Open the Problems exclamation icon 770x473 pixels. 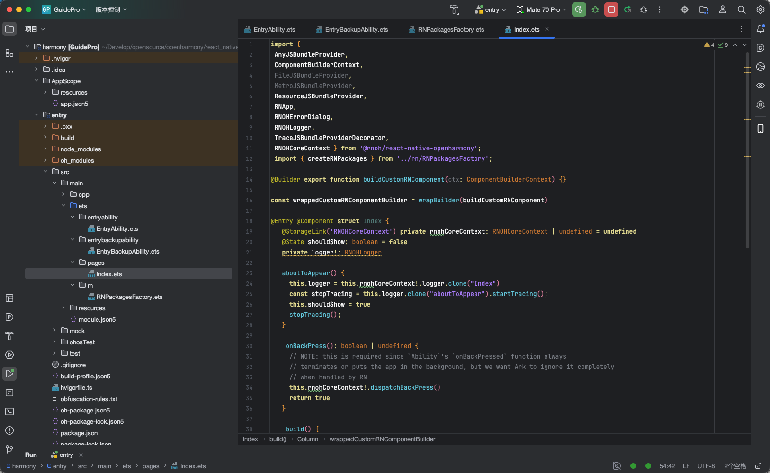point(9,430)
